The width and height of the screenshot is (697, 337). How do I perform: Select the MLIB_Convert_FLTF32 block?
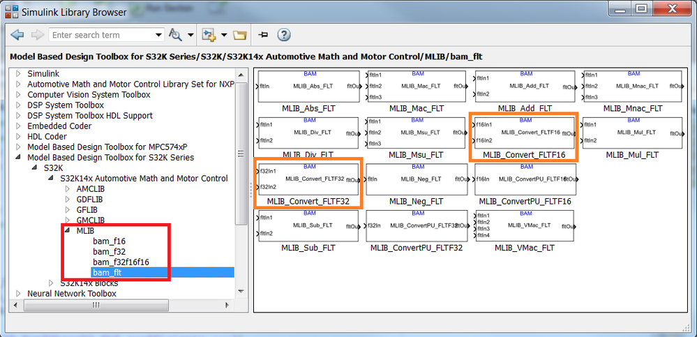308,179
